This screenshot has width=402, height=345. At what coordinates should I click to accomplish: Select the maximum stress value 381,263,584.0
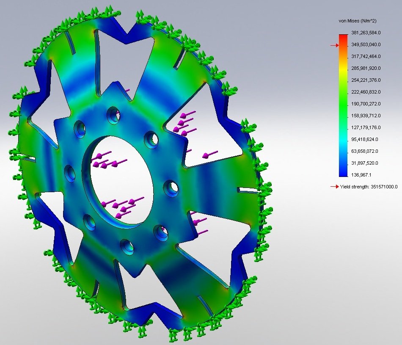pyautogui.click(x=366, y=33)
